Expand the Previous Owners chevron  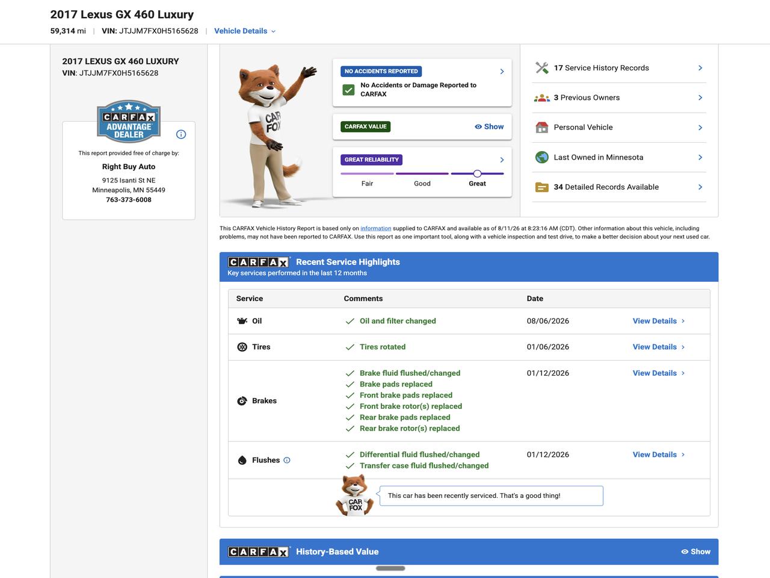click(700, 98)
